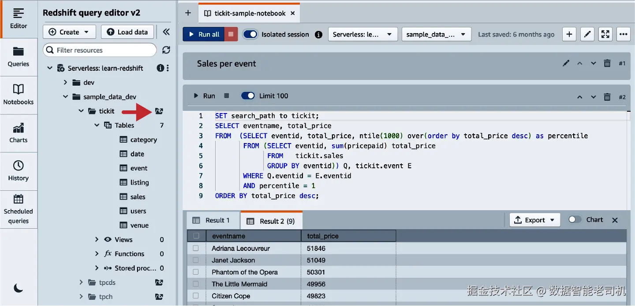Viewport: 635px width, 306px height.
Task: Stop cell #2 execution
Action: 227,96
